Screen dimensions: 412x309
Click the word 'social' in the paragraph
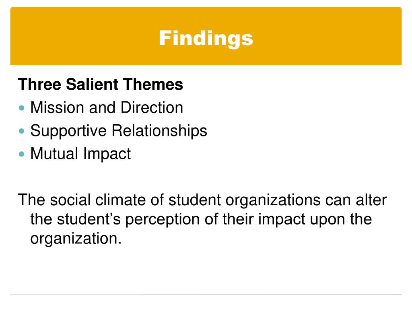coord(70,200)
